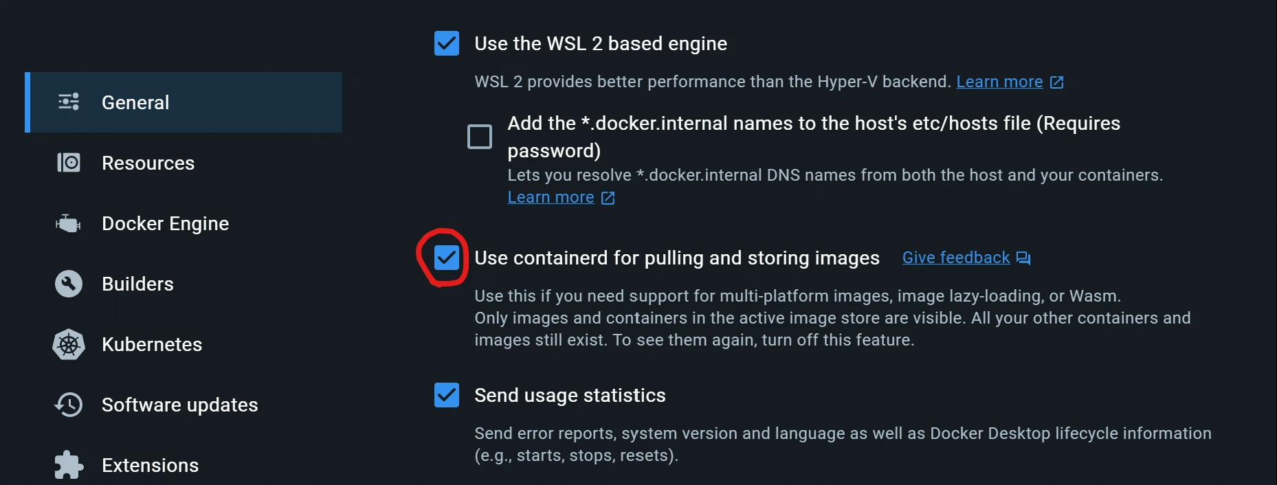Click the Kubernetes helm wheel icon
This screenshot has height=485, width=1277.
tap(69, 344)
